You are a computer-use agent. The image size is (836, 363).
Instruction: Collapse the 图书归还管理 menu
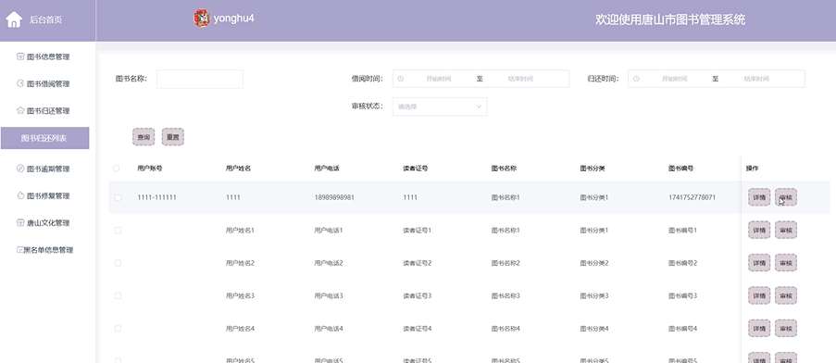[x=48, y=111]
